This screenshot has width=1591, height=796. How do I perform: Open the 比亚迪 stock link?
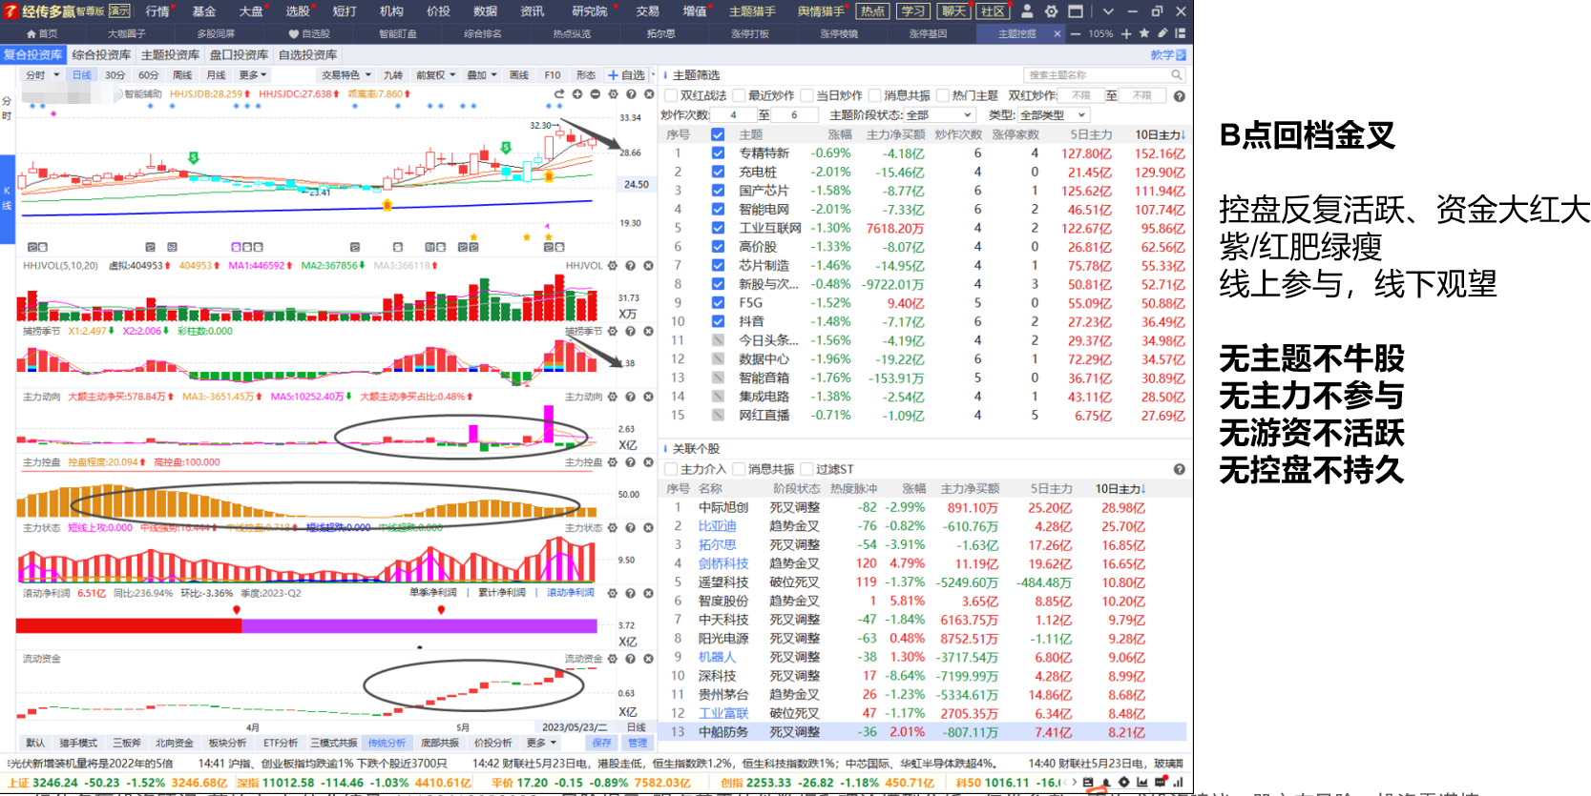[x=717, y=526]
